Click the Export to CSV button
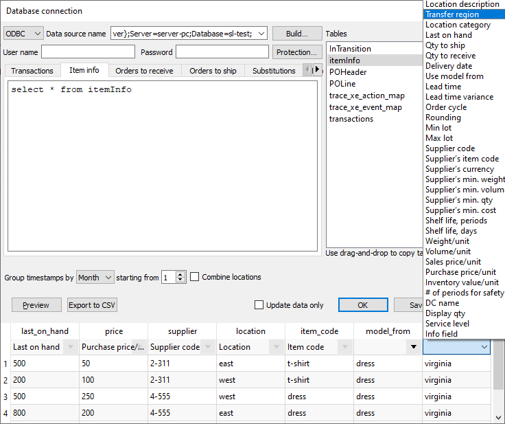Image resolution: width=505 pixels, height=424 pixels. point(93,305)
